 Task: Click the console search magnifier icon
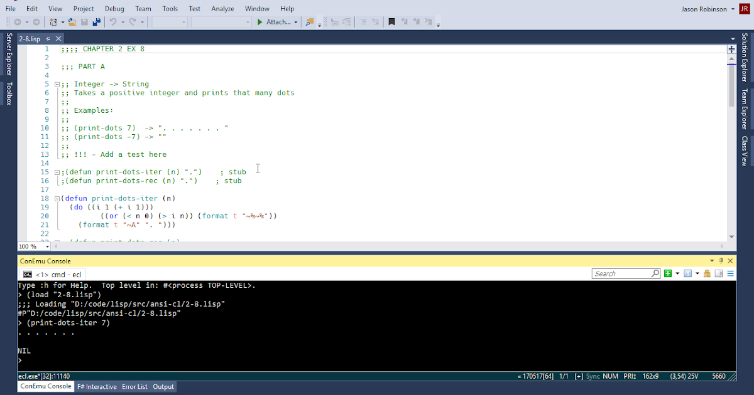tap(655, 273)
